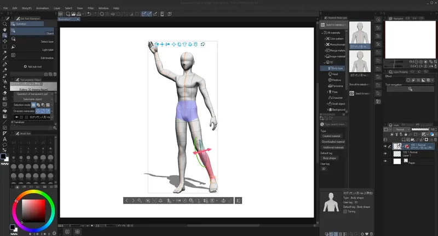Click the Undo arrow in top toolbar
The image size is (438, 236).
tap(89, 14)
